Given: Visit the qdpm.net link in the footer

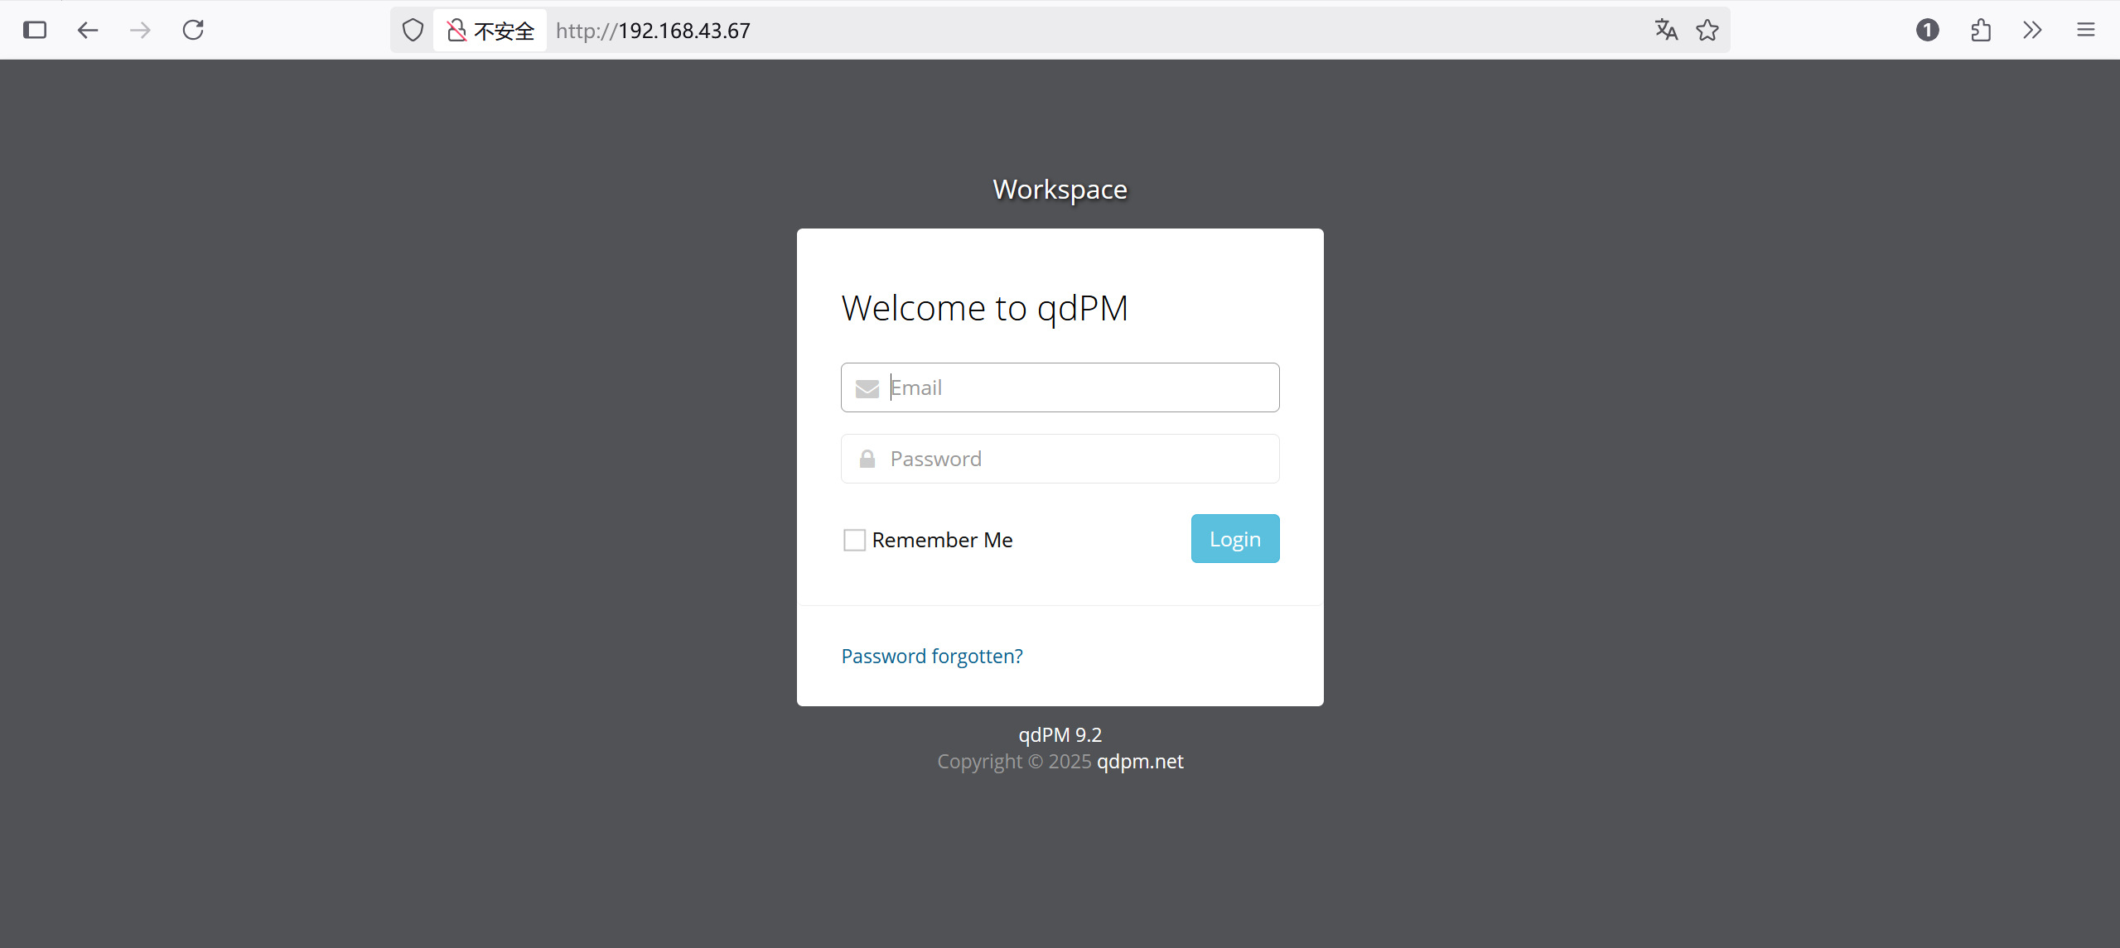Looking at the screenshot, I should [1140, 761].
